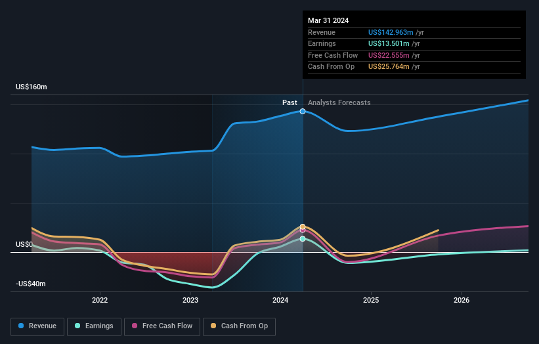Select the 2022 x-axis label

point(100,301)
